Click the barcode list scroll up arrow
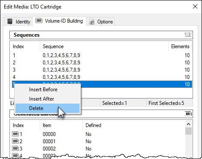 click(188, 124)
